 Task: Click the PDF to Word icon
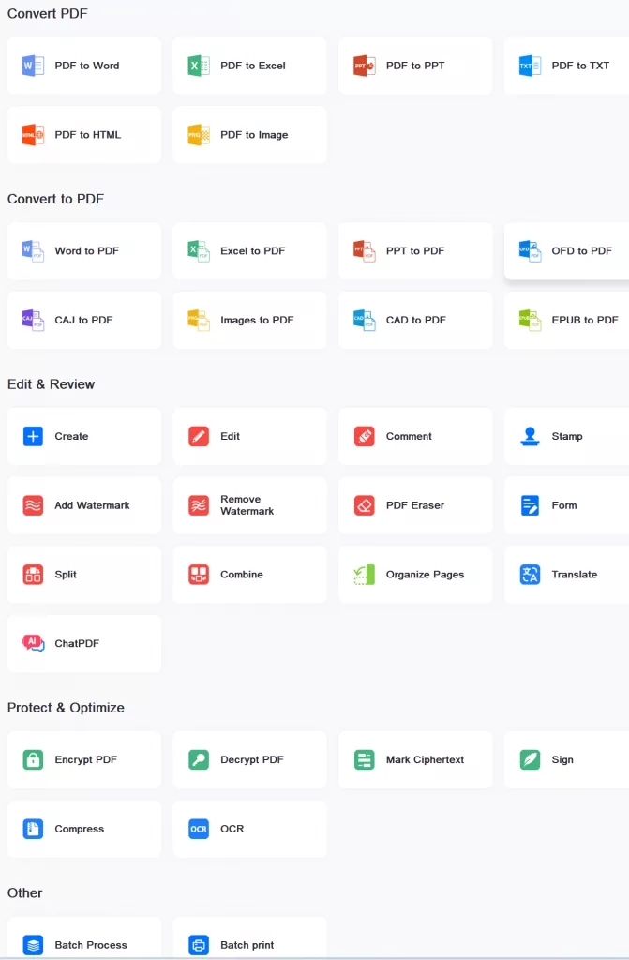(33, 66)
